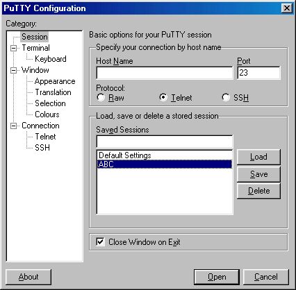
Task: Delete the selected ABC session
Action: click(258, 191)
